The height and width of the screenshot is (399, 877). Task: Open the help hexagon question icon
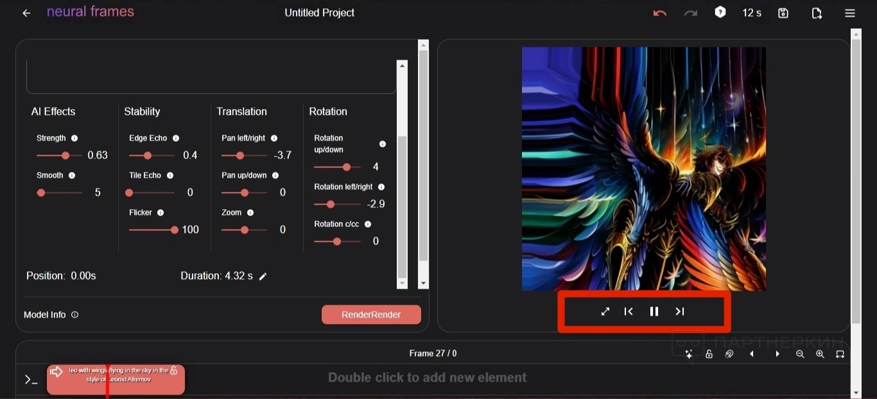click(720, 12)
